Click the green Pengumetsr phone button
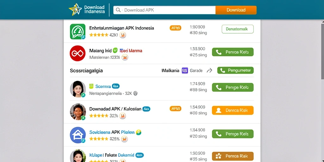324x162 pixels. click(x=235, y=71)
